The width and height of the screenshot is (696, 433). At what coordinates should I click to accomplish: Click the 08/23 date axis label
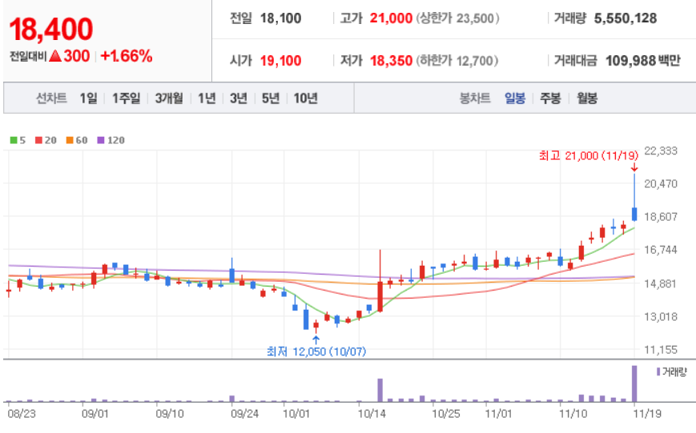(22, 414)
